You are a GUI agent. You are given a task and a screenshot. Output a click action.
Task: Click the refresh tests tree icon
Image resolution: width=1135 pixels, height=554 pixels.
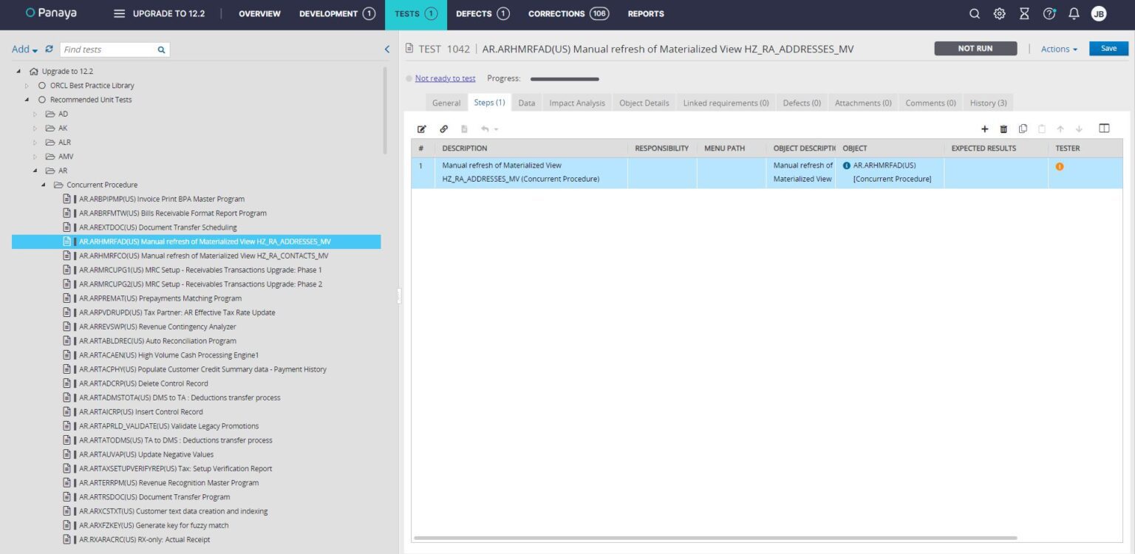(x=50, y=49)
